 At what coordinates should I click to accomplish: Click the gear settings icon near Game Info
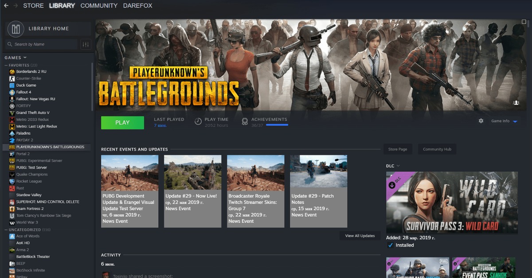(481, 121)
